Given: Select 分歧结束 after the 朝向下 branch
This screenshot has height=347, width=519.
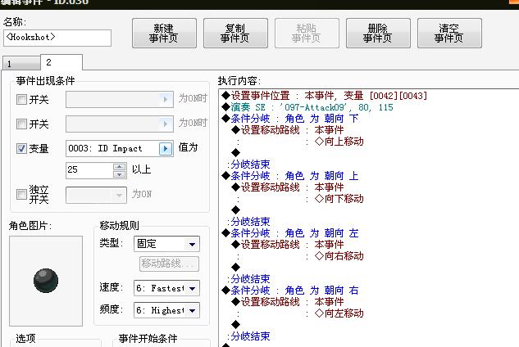Looking at the screenshot, I should 249,164.
